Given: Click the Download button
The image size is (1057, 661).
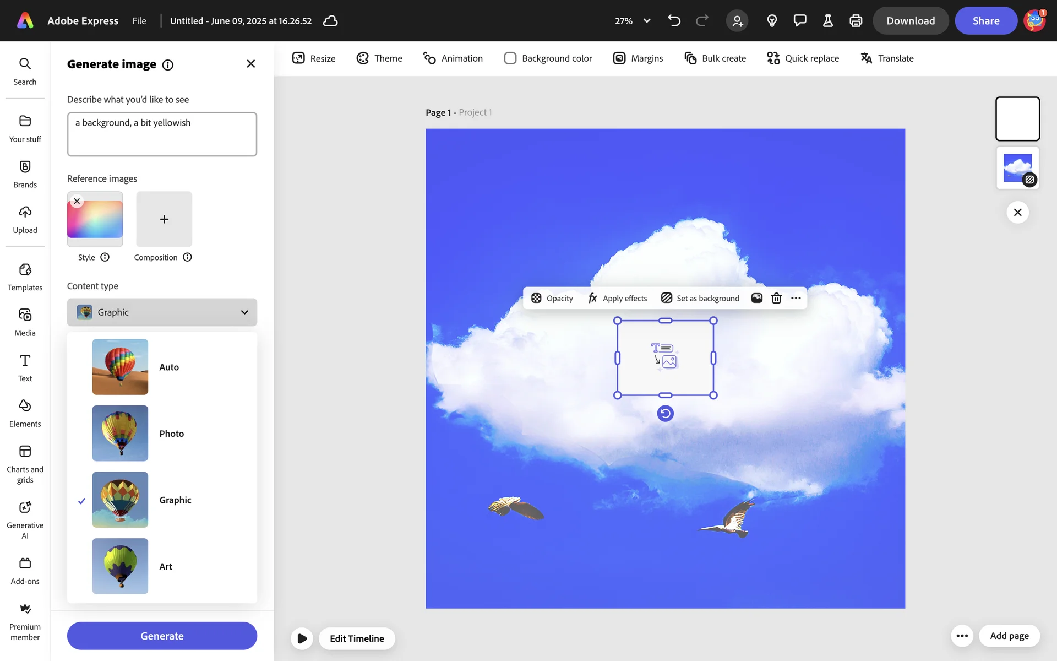Looking at the screenshot, I should 910,21.
